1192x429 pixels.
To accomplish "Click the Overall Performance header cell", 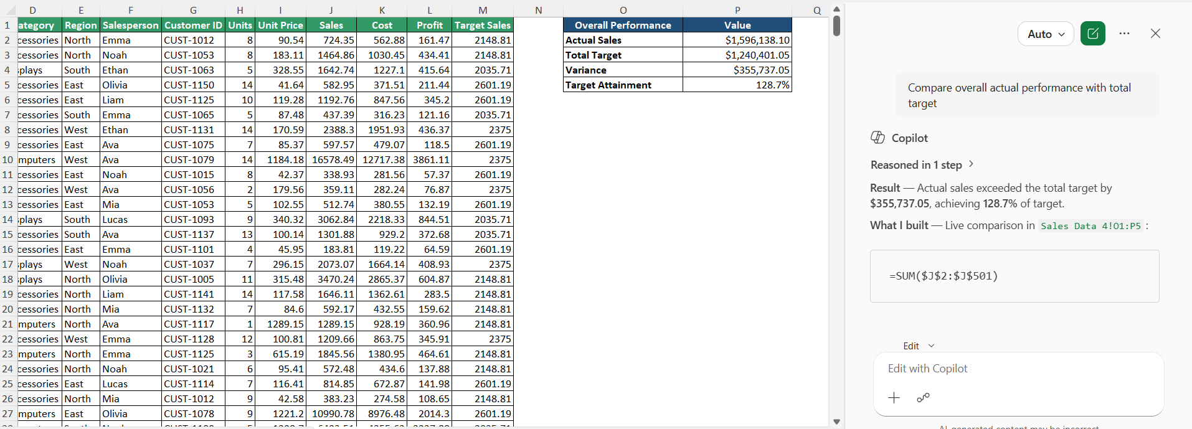I will [623, 25].
